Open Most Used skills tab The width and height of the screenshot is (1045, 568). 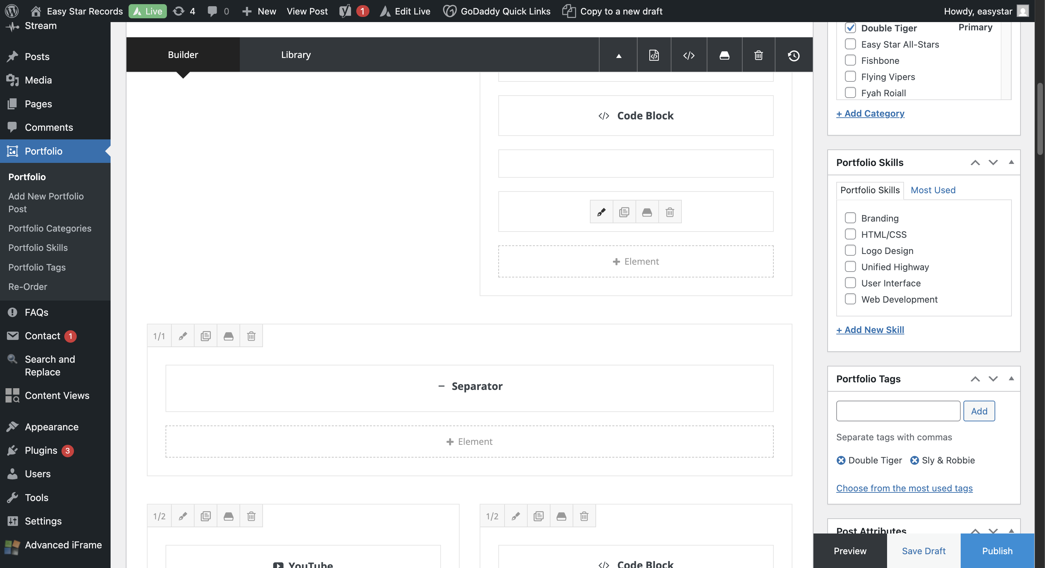[x=933, y=190]
